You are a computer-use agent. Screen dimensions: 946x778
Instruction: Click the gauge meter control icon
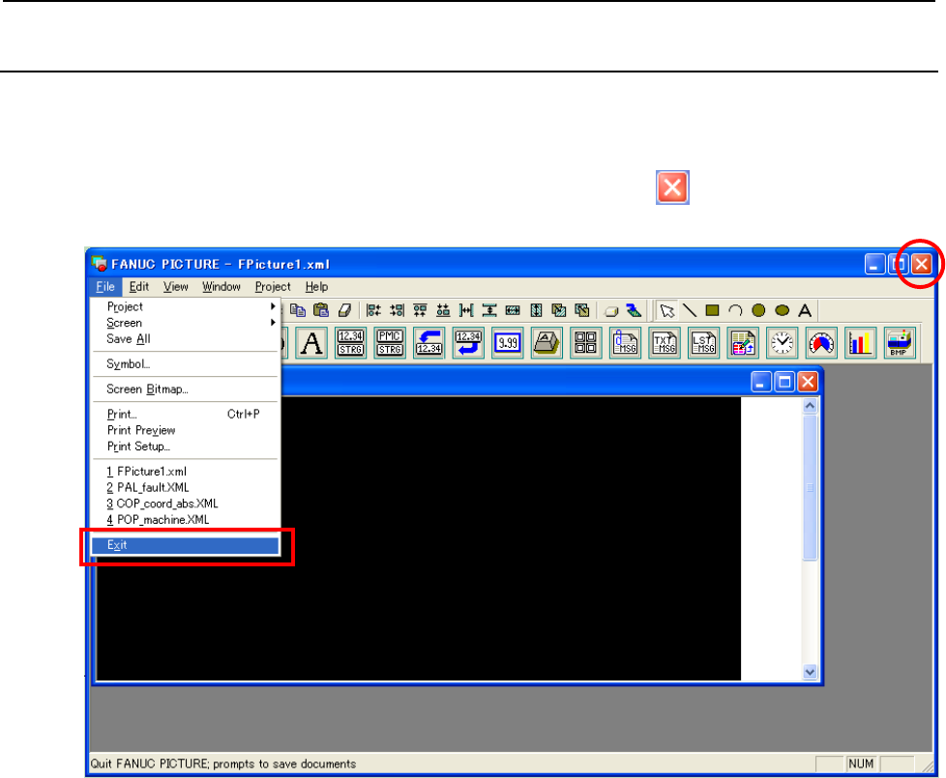pos(821,343)
